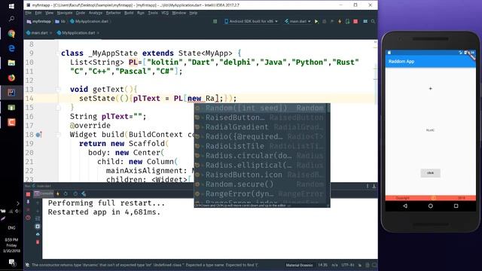Image resolution: width=482 pixels, height=271 pixels.
Task: Click the hot restart circular arrow in the Run panel
Action: [66, 194]
